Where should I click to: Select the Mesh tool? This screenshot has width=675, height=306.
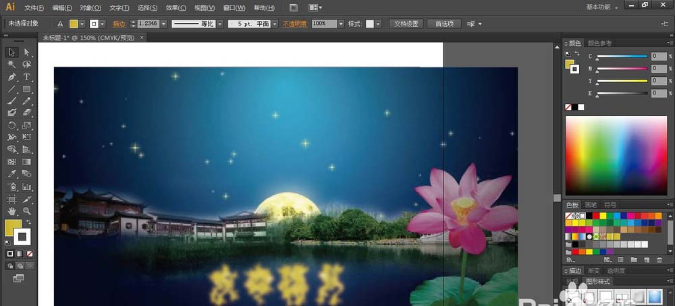(11, 162)
